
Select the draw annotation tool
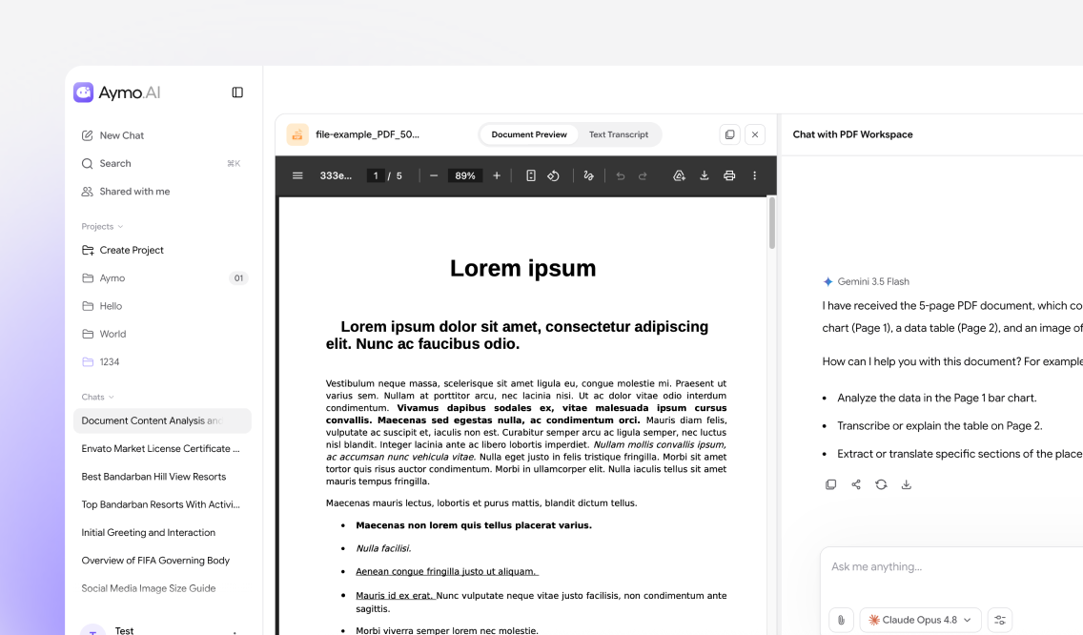pos(588,176)
